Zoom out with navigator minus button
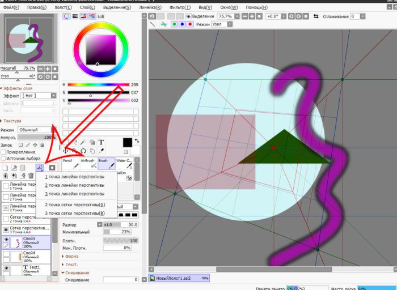397x290 pixels. click(x=40, y=69)
